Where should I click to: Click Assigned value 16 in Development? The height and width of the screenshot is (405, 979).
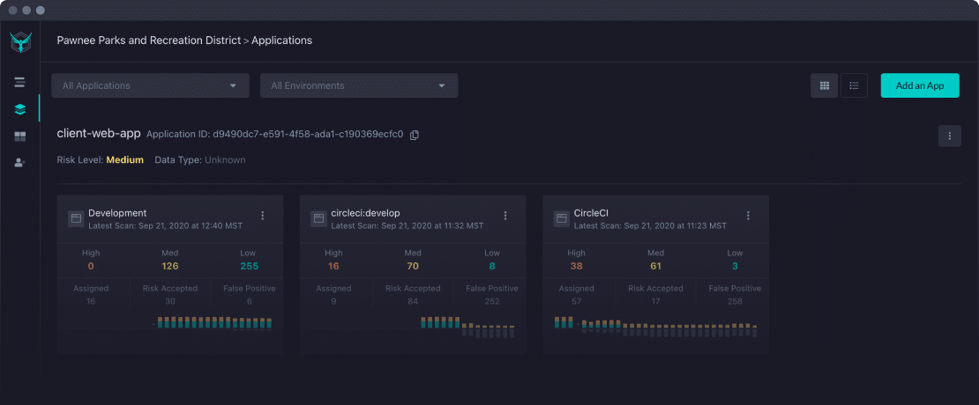91,302
